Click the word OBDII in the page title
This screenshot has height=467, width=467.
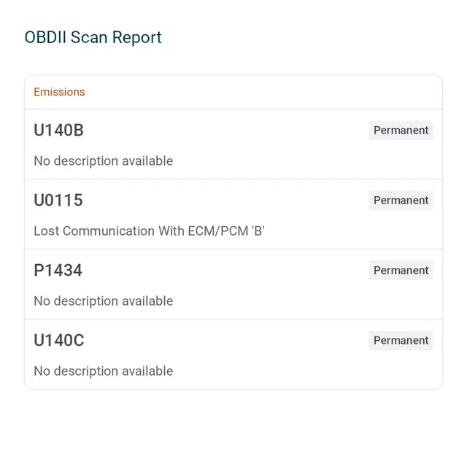point(45,37)
